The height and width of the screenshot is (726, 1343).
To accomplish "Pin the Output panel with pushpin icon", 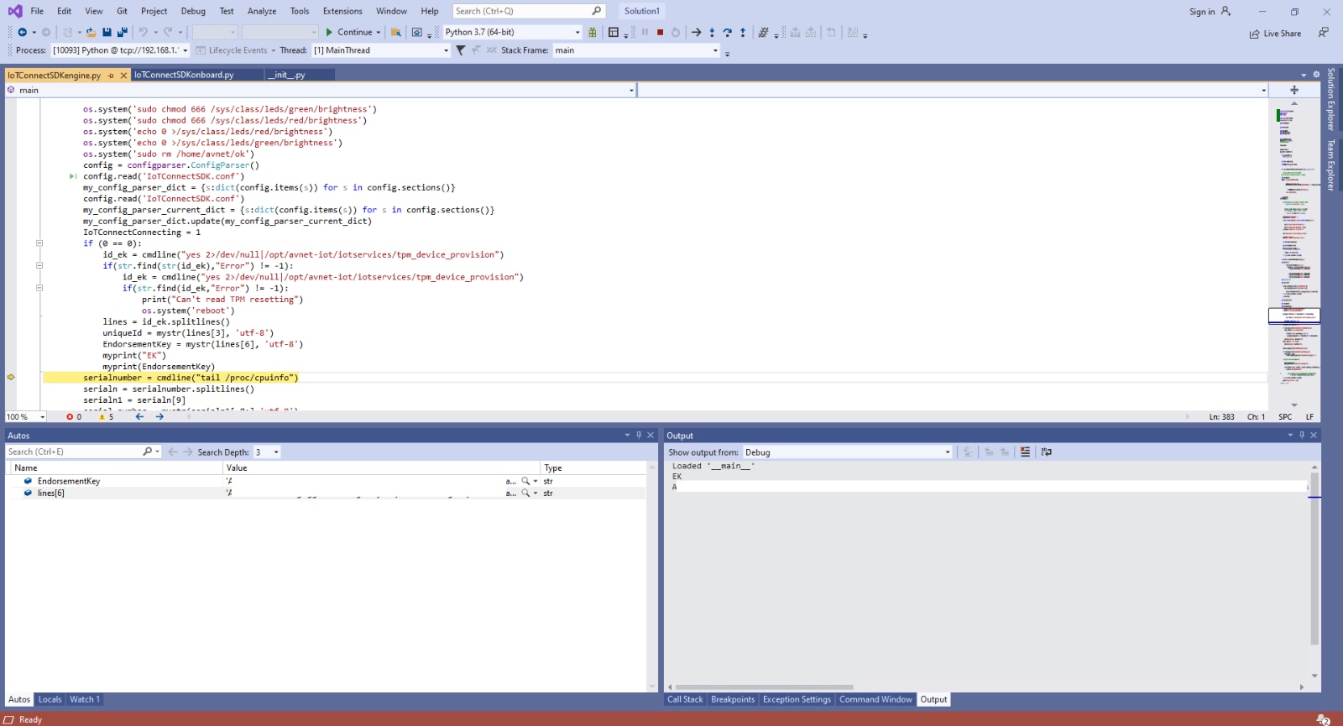I will pos(1302,435).
